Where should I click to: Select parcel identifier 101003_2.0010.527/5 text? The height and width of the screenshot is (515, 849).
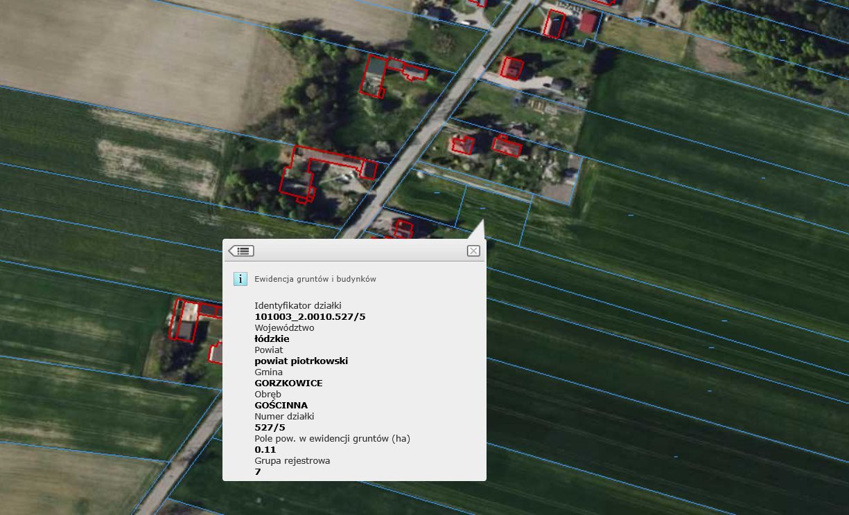tap(310, 316)
